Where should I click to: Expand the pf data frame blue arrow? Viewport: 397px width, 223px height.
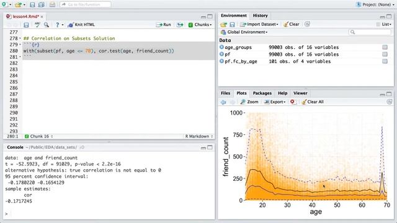pos(222,54)
